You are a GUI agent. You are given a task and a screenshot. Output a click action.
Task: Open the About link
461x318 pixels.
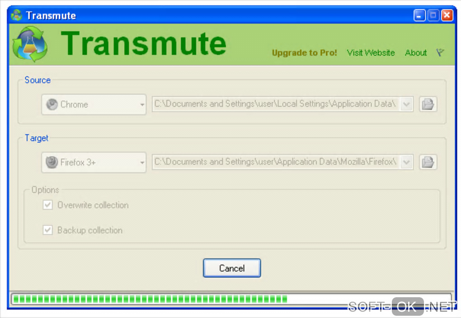[416, 52]
